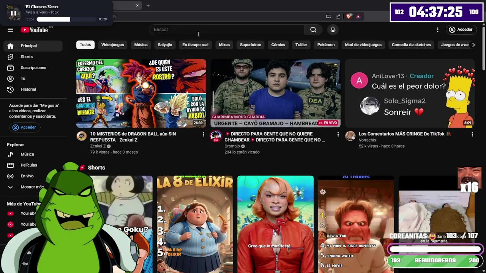Viewport: 486px width, 273px height.
Task: Select the Superhéroe chip
Action: [x=250, y=45]
